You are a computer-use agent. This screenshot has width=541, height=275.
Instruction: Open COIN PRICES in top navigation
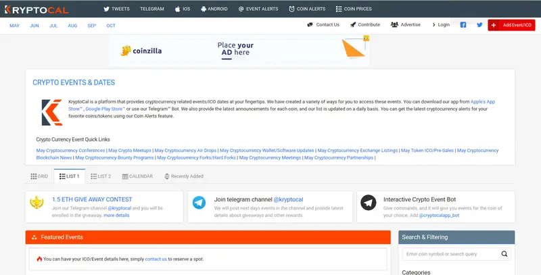click(x=354, y=9)
